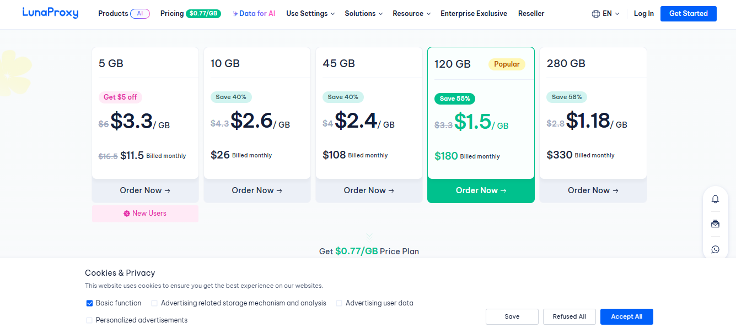Click the AI badge next to Products
The image size is (736, 328).
click(x=140, y=14)
